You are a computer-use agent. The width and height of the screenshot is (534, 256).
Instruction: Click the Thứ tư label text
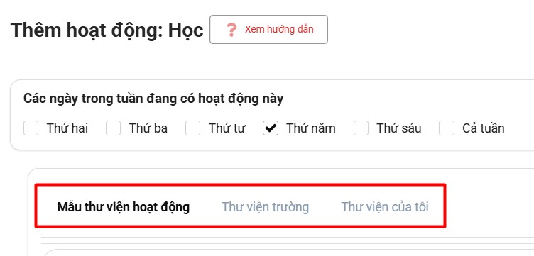(227, 128)
